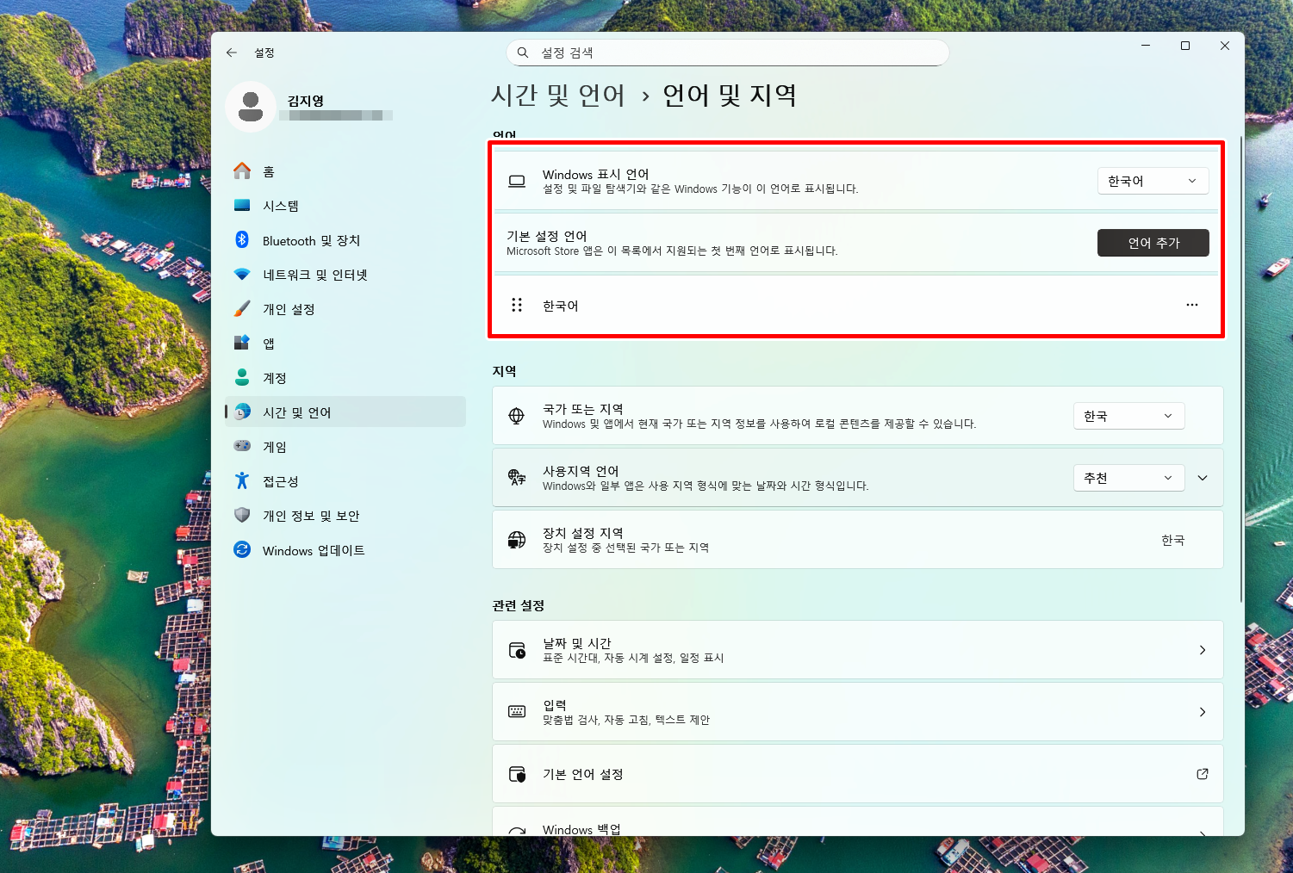
Task: Open 입력 settings via its chevron
Action: pyautogui.click(x=1203, y=712)
